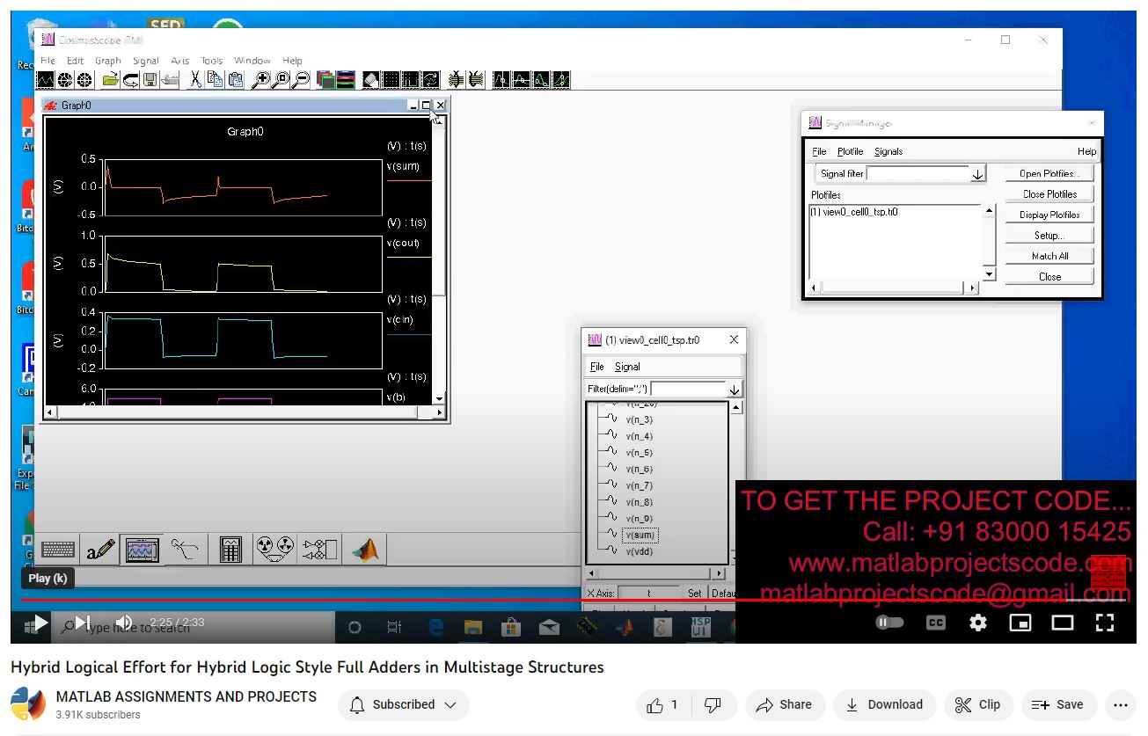Click the zoom in magnifier toolbar icon
The height and width of the screenshot is (736, 1148).
pyautogui.click(x=261, y=80)
